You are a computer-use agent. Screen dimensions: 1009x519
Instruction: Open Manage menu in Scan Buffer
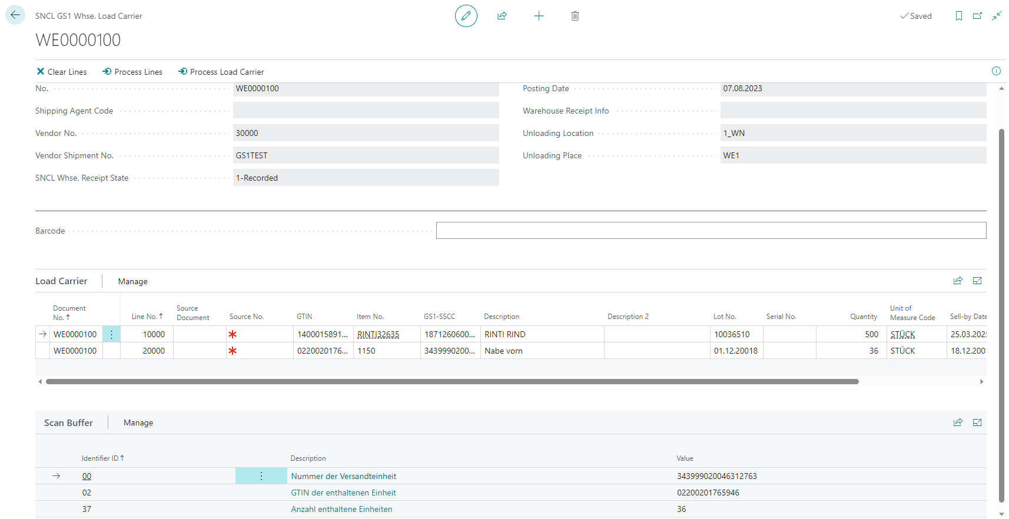point(138,422)
